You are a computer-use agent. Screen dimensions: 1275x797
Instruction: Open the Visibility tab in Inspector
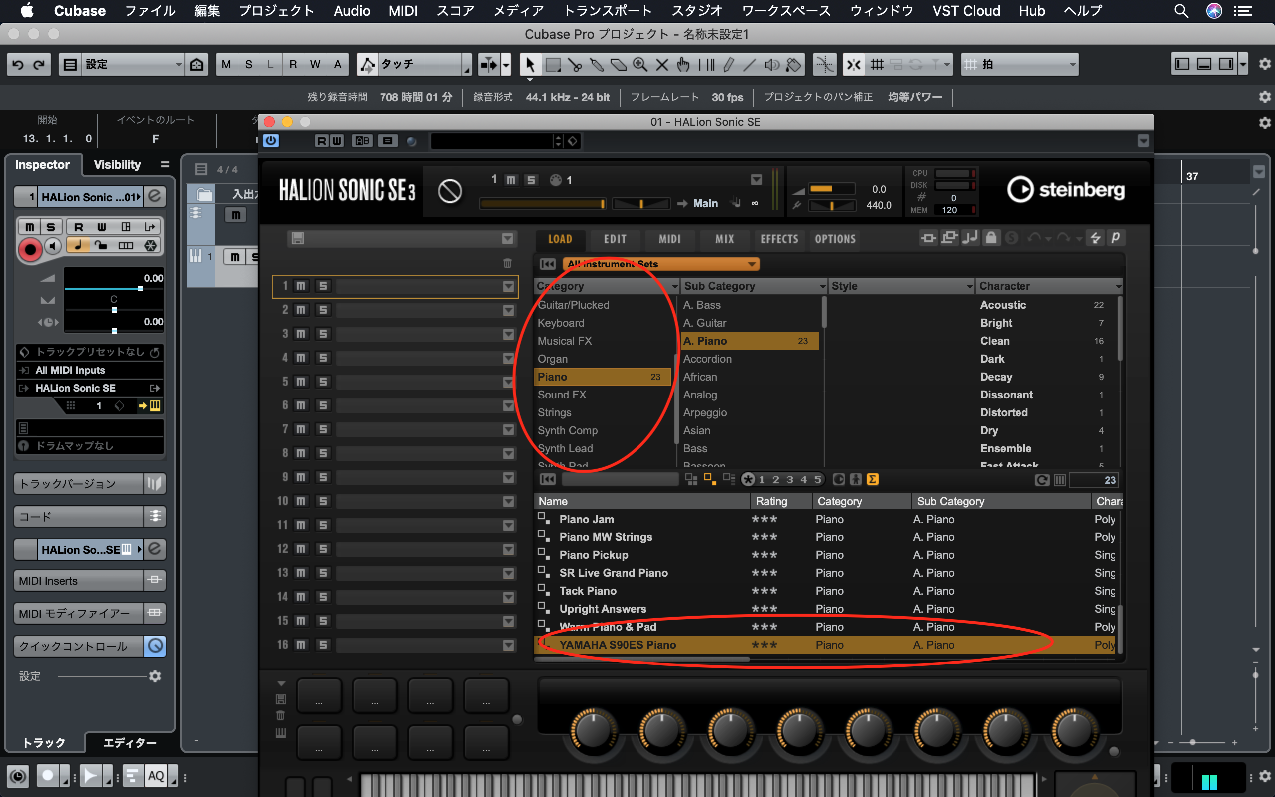tap(117, 165)
